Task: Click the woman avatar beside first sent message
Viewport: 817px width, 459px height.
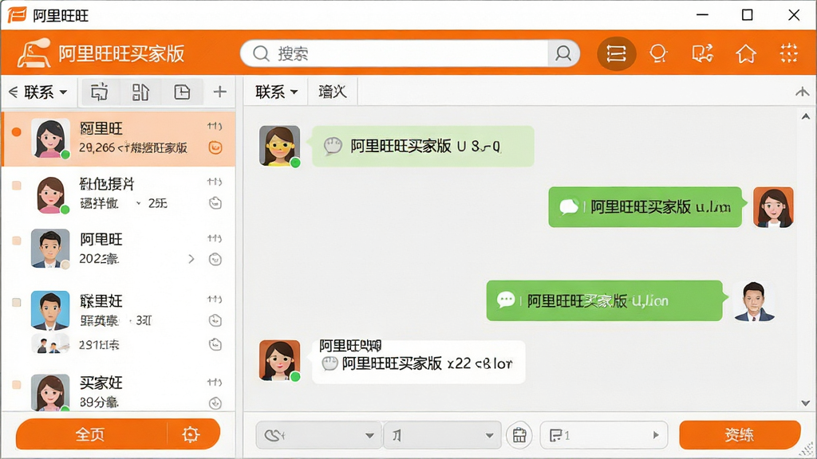Action: [773, 207]
